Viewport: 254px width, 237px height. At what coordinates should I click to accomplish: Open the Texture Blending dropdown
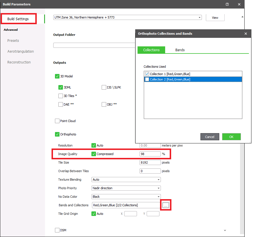158,180
